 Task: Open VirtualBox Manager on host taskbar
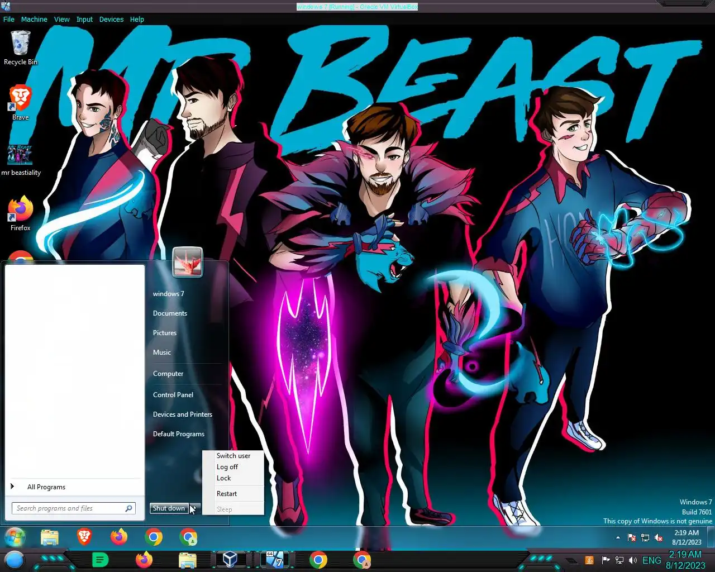[x=230, y=560]
